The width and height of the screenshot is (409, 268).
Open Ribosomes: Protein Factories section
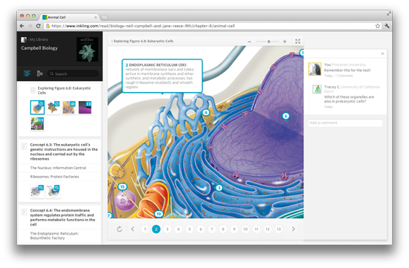54,177
